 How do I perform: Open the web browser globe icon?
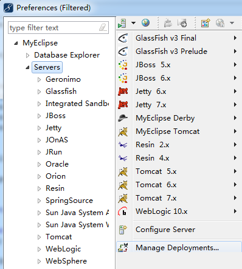tap(145, 23)
